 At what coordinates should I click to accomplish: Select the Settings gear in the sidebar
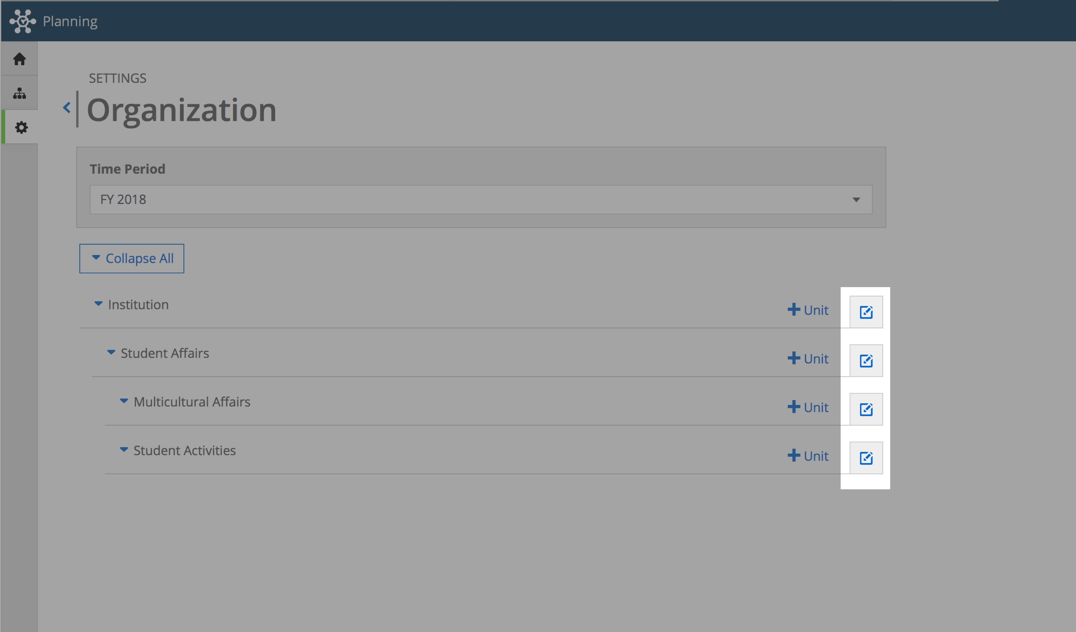click(x=21, y=128)
